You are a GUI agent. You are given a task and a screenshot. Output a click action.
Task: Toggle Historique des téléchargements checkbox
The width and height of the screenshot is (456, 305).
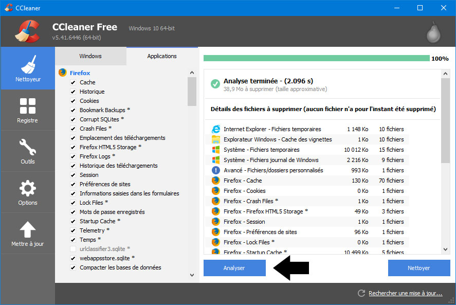[73, 166]
